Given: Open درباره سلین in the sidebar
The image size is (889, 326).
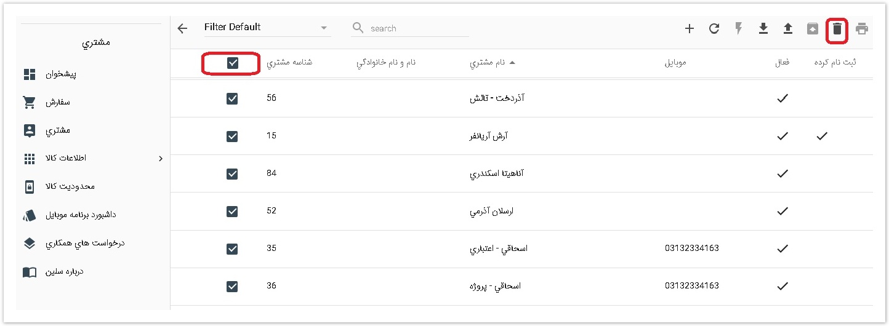Looking at the screenshot, I should pyautogui.click(x=65, y=272).
